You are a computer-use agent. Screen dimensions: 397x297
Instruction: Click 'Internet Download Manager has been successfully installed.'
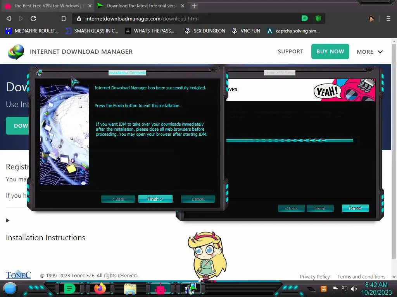coord(150,88)
